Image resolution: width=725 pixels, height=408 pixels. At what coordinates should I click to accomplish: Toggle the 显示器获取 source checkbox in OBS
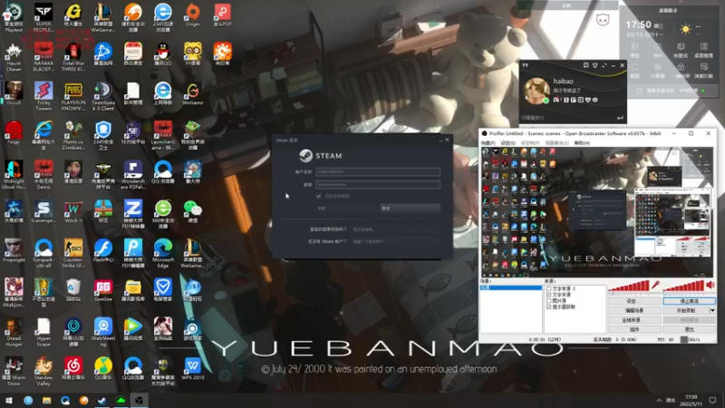pos(549,306)
